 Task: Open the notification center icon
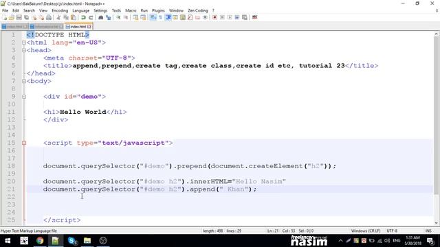click(430, 241)
